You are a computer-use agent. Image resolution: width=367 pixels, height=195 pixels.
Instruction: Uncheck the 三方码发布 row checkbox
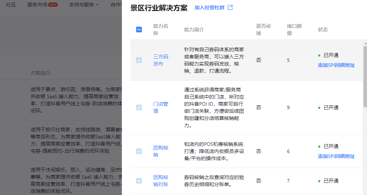139,60
